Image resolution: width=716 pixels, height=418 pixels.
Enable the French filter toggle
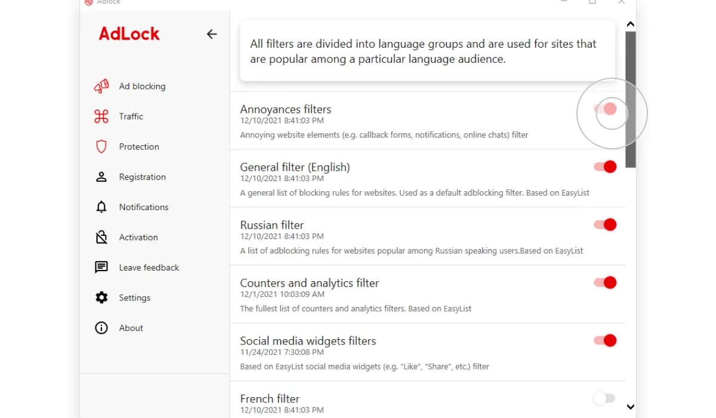pos(604,398)
